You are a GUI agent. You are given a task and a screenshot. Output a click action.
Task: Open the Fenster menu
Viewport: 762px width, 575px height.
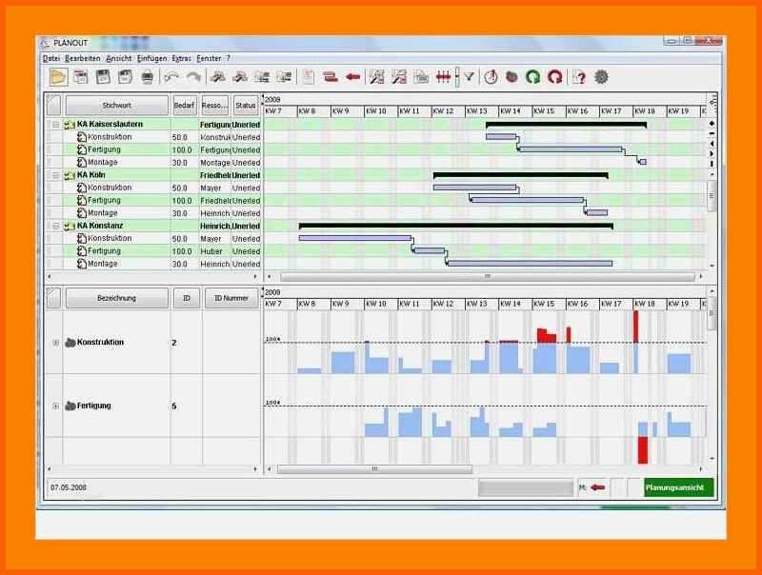[209, 58]
